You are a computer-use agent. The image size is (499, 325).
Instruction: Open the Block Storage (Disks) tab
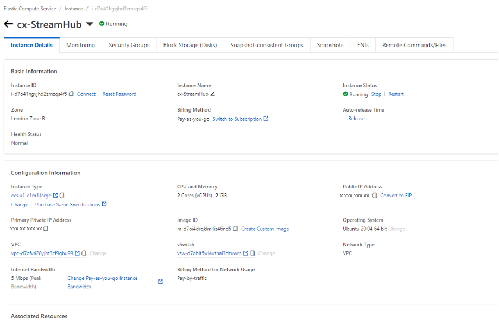pos(190,45)
